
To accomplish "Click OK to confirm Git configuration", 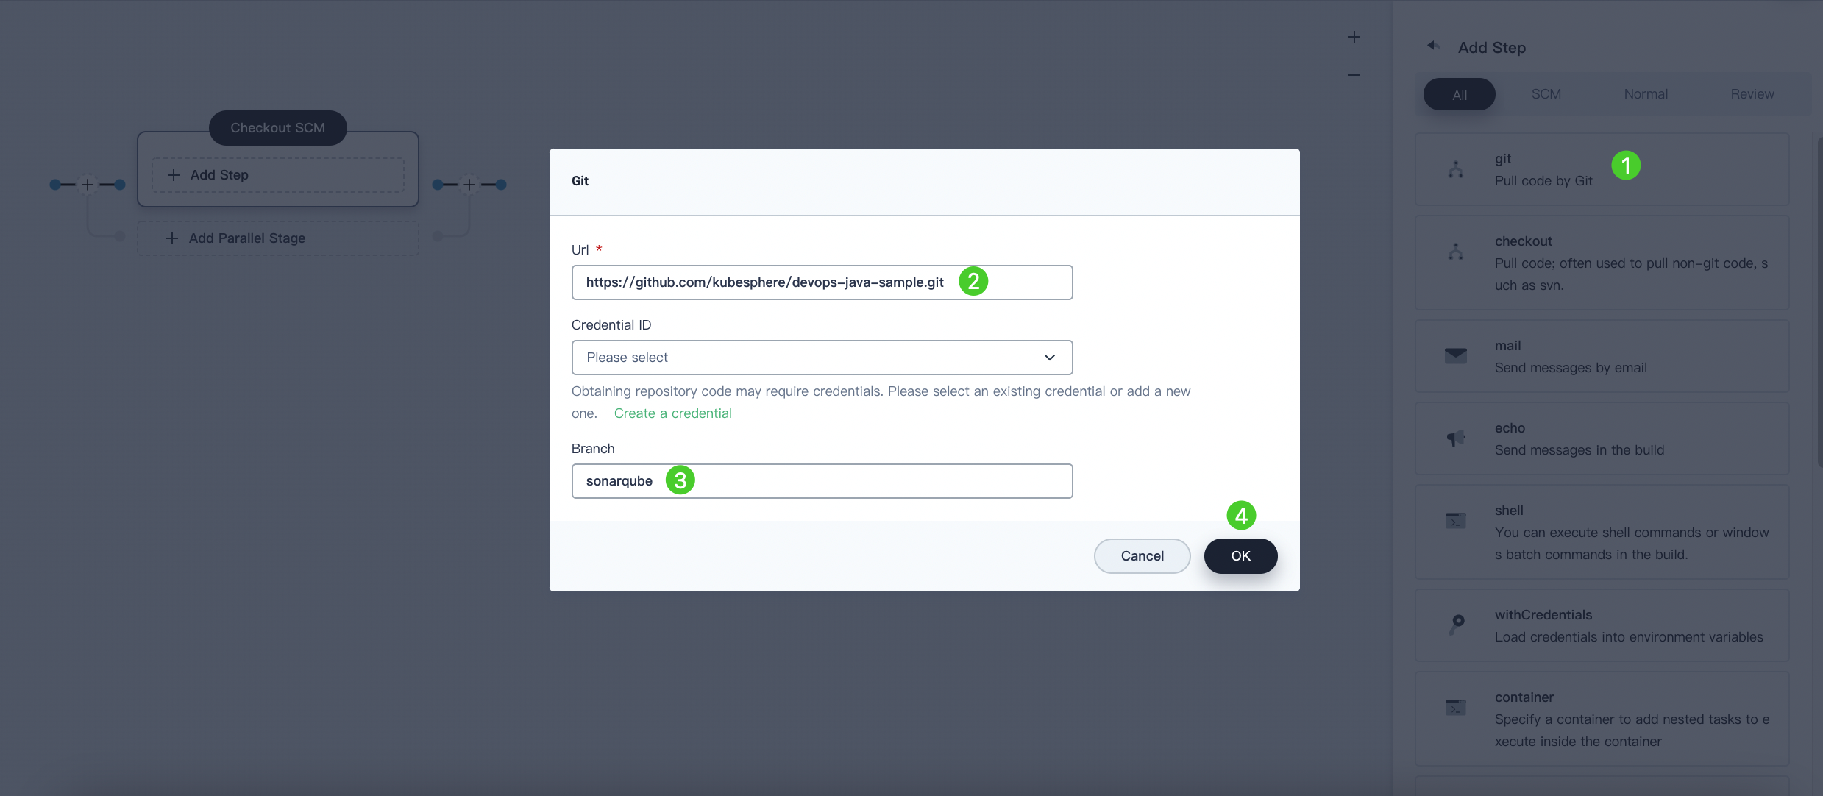I will 1240,555.
